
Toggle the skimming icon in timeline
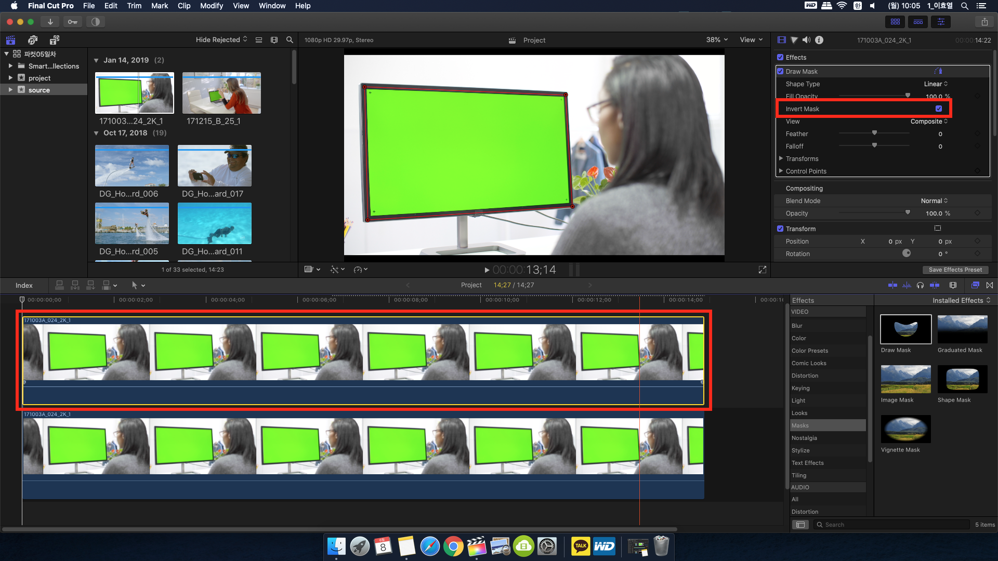tap(892, 285)
